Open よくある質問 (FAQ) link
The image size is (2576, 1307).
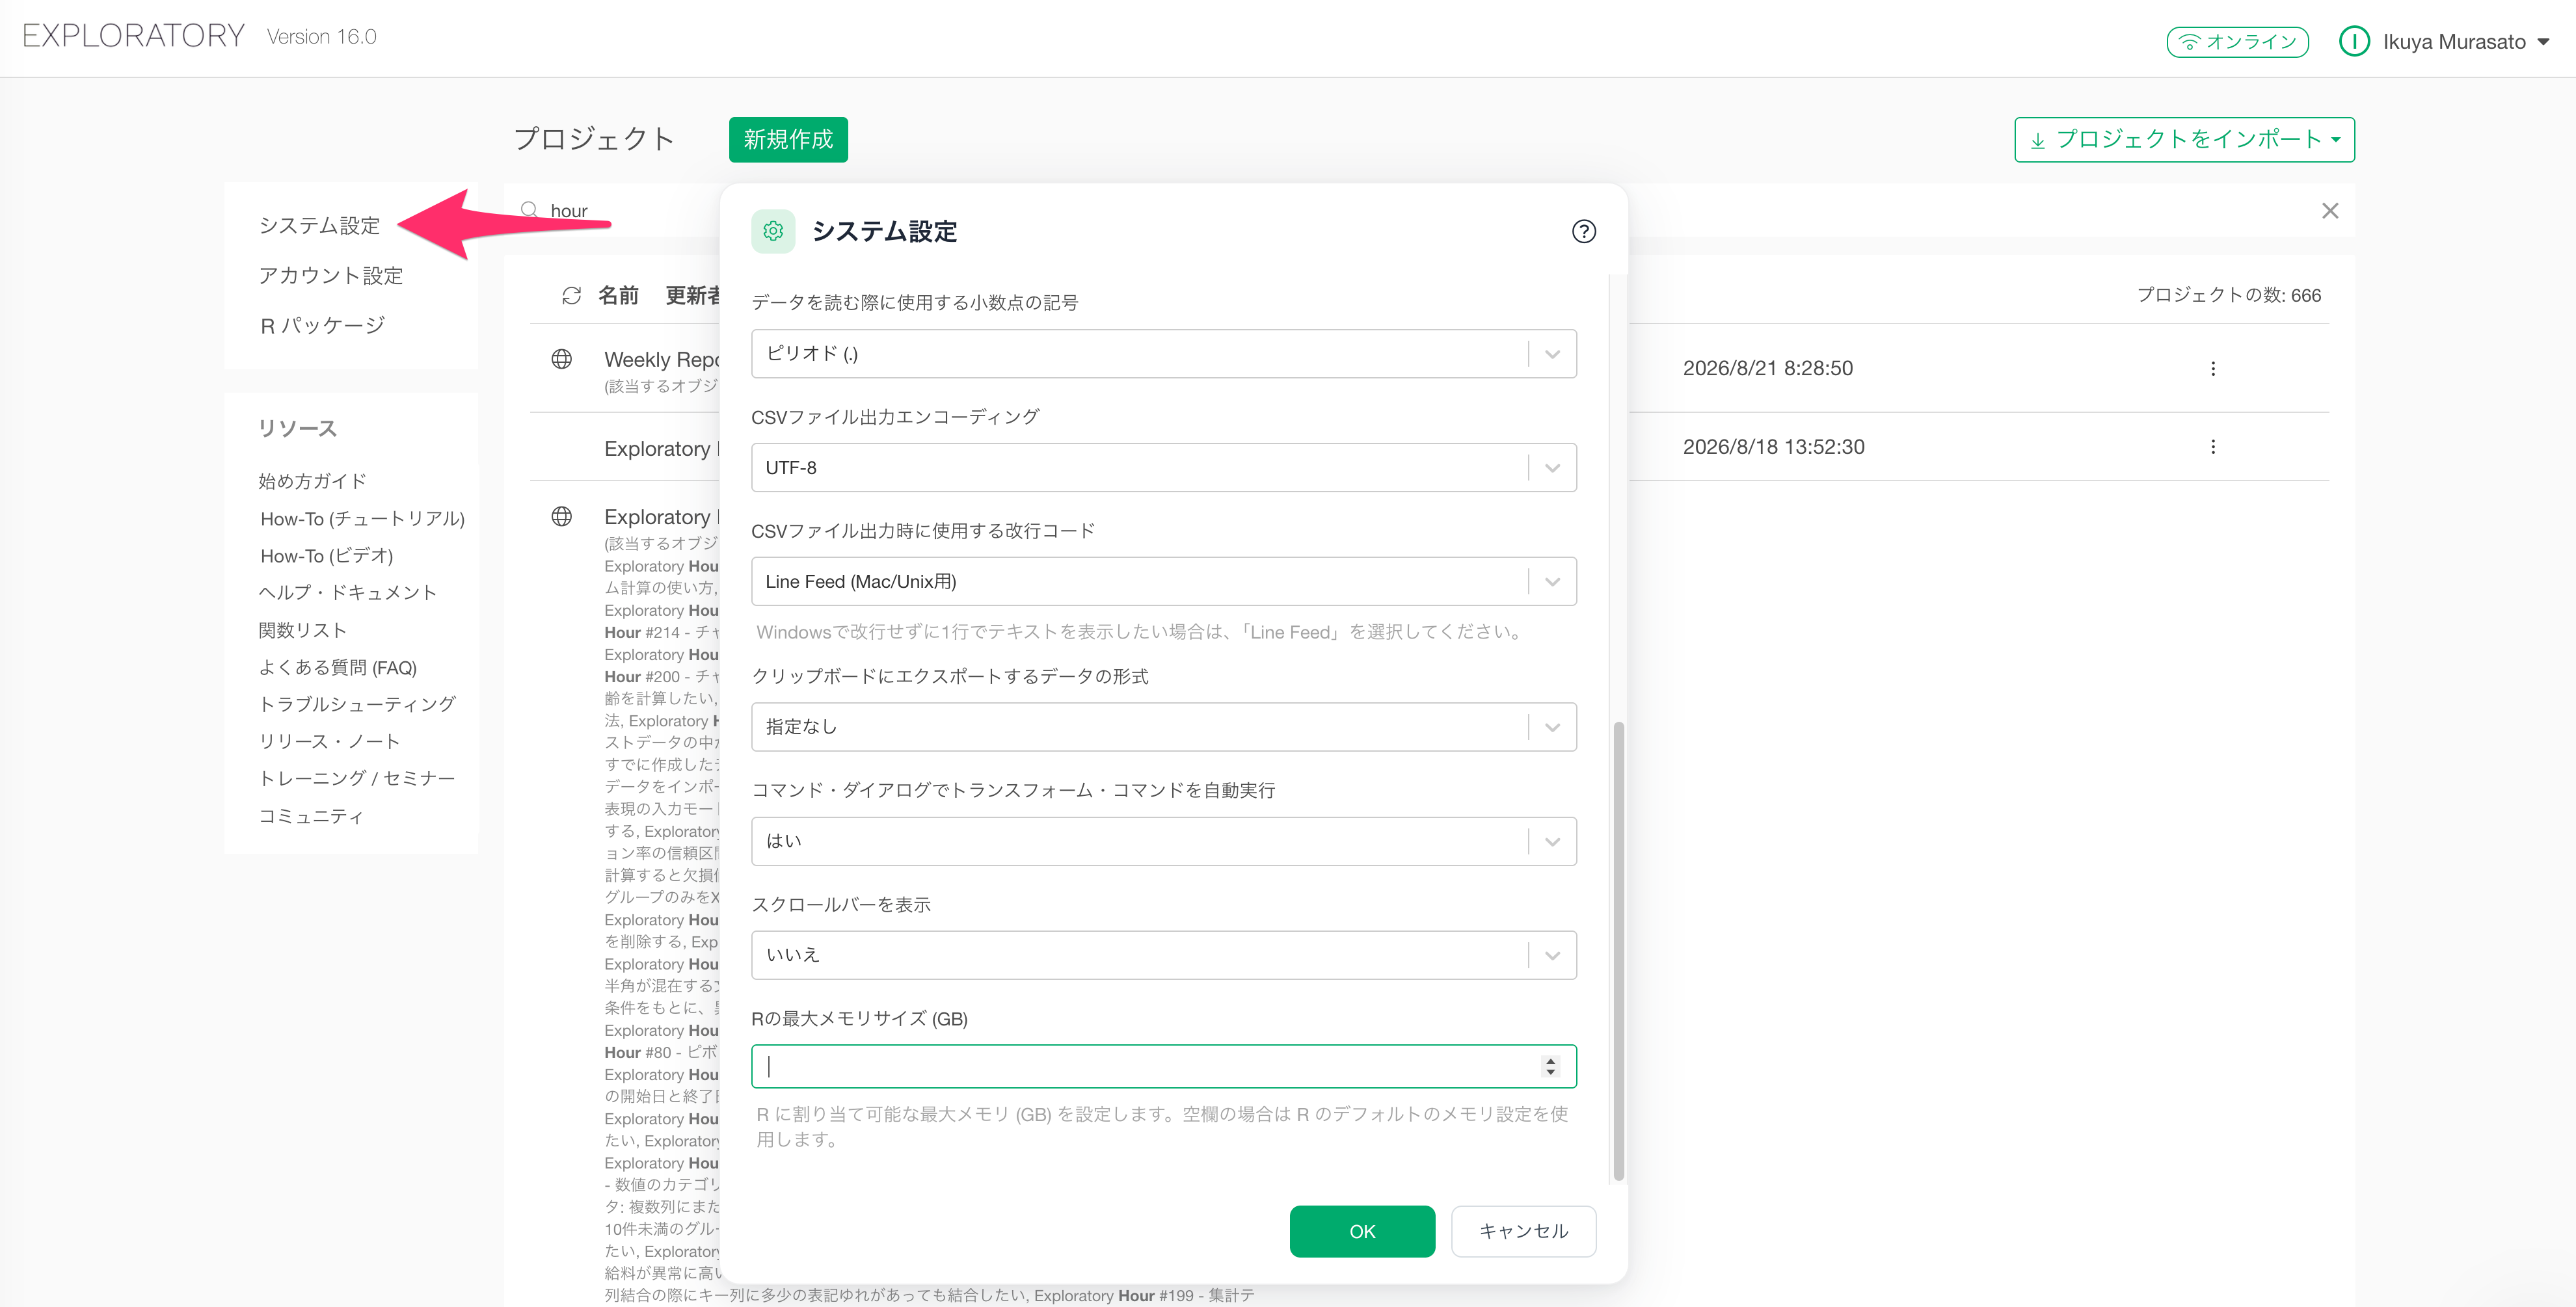(337, 668)
